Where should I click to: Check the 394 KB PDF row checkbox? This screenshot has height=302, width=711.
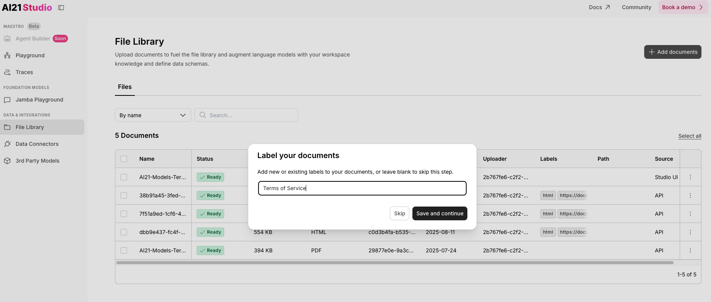coord(124,250)
